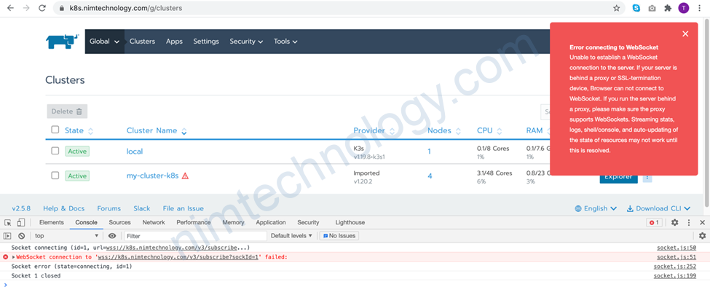Viewport: 710px width, 295px height.
Task: Clear the console with the clear icon
Action: point(22,236)
